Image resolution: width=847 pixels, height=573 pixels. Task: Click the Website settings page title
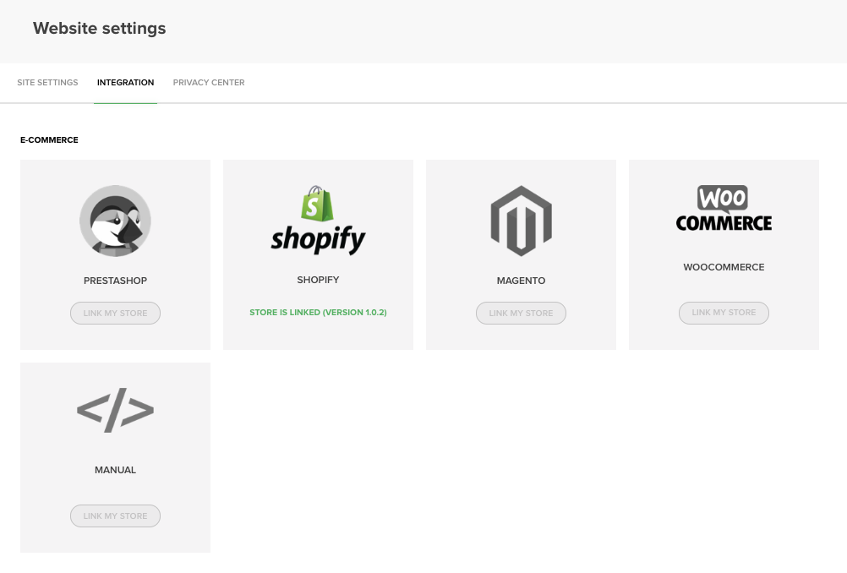click(x=100, y=28)
